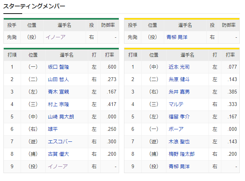
Task: Open player page for 山田 哲人
Action: tap(59, 79)
